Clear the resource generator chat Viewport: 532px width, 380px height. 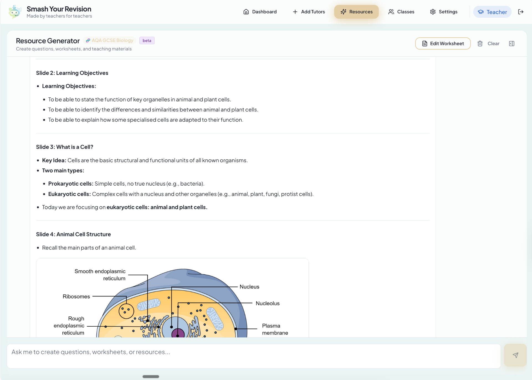488,43
